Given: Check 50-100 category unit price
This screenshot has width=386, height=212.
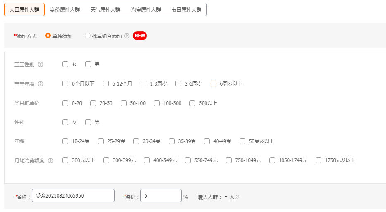Looking at the screenshot, I should pyautogui.click(x=124, y=103).
